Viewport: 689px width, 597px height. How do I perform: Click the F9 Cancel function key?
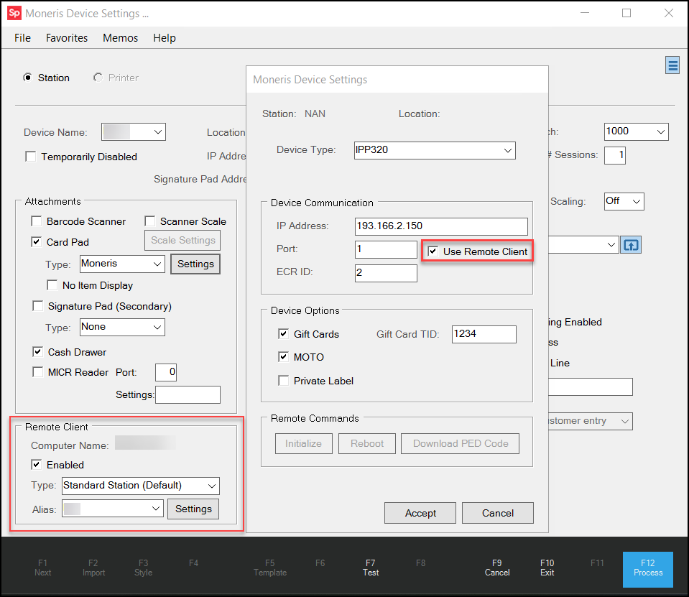pyautogui.click(x=497, y=568)
